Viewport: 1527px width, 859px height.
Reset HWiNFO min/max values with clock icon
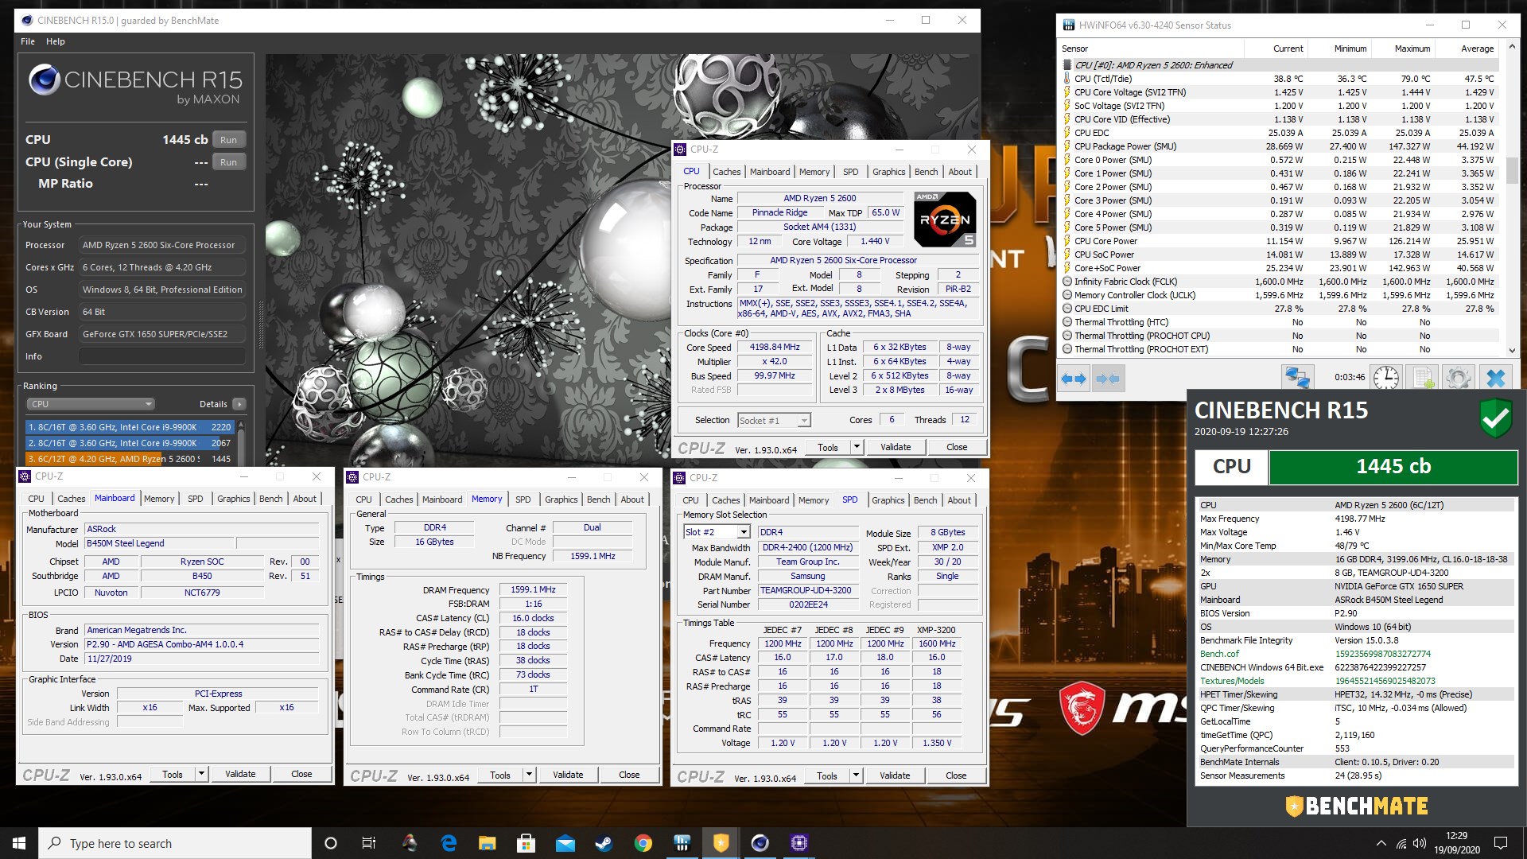1385,378
